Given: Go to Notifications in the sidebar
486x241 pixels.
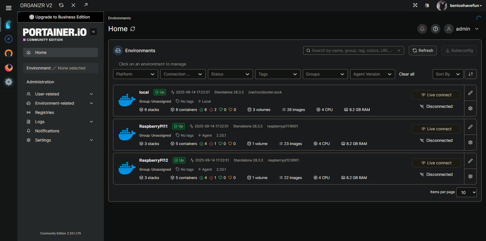Looking at the screenshot, I should (x=47, y=131).
